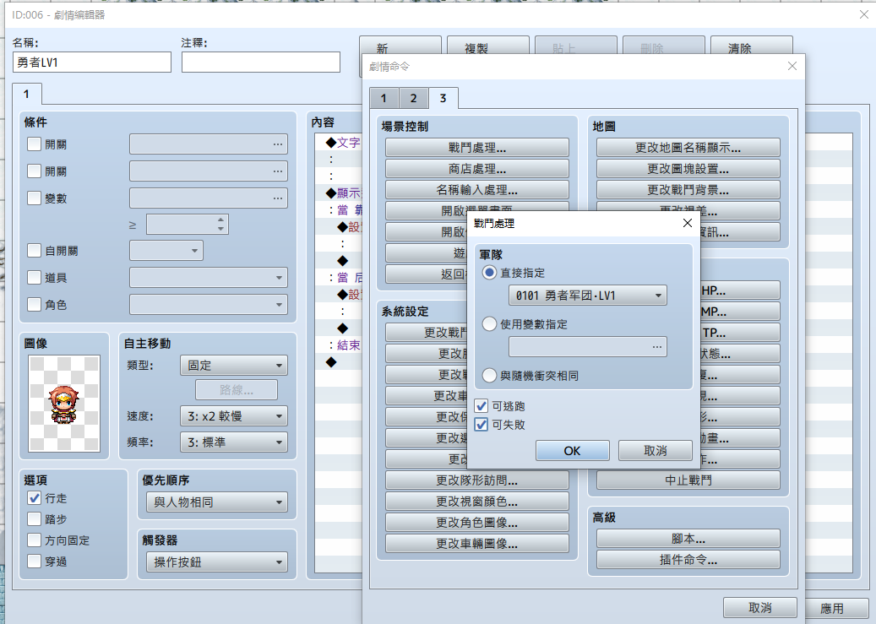Enable the 變數 condition checkbox
Viewport: 876px width, 624px height.
[34, 198]
